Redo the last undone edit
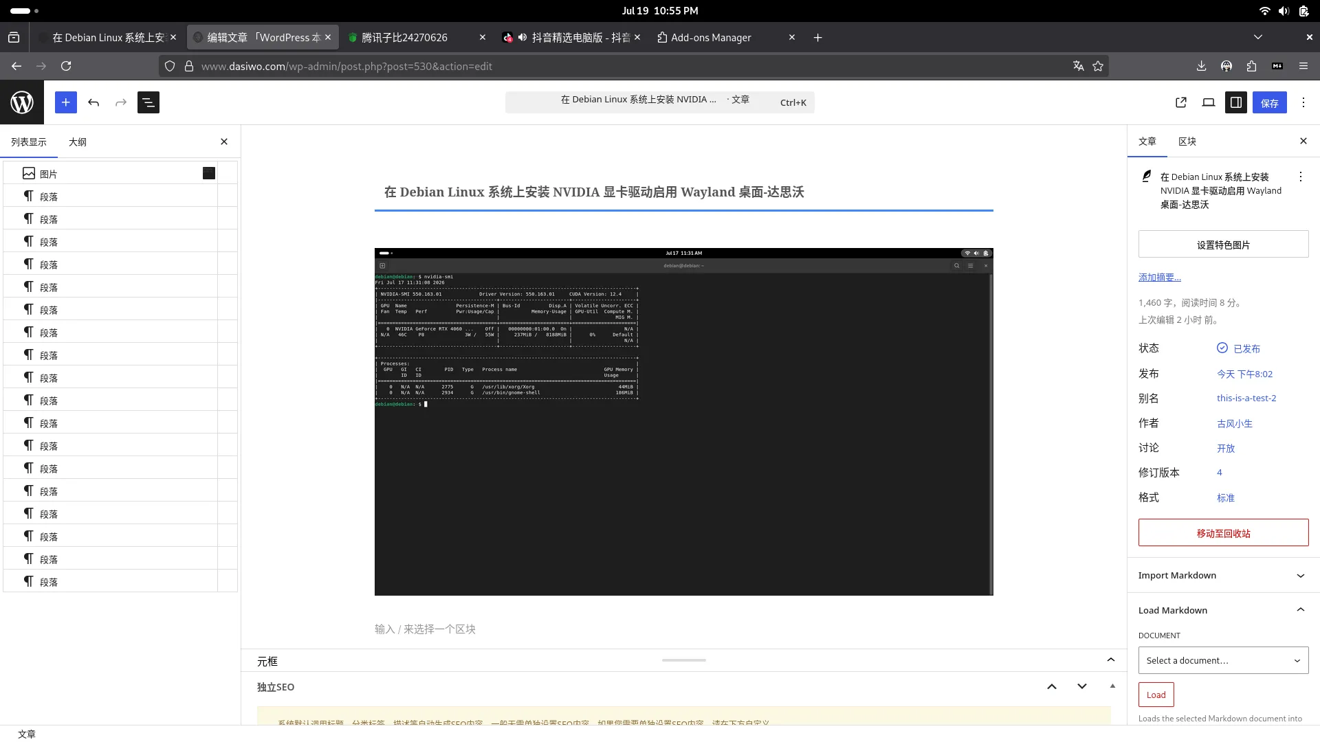Viewport: 1320px width, 742px height. [x=121, y=102]
